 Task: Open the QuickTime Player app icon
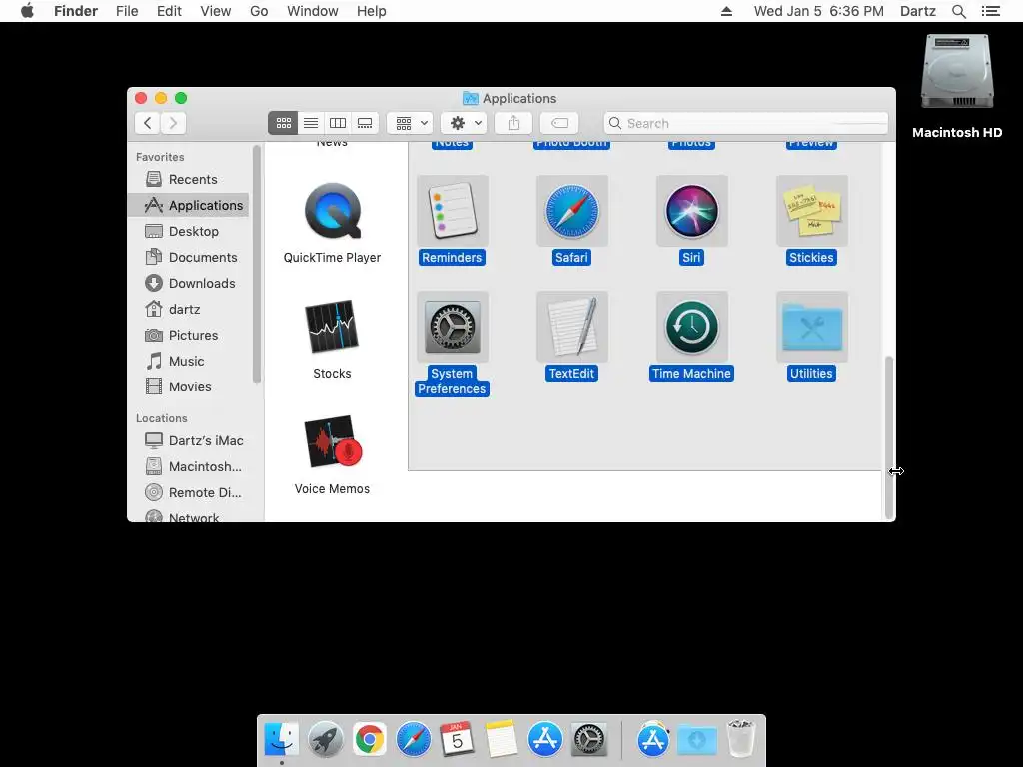(332, 211)
